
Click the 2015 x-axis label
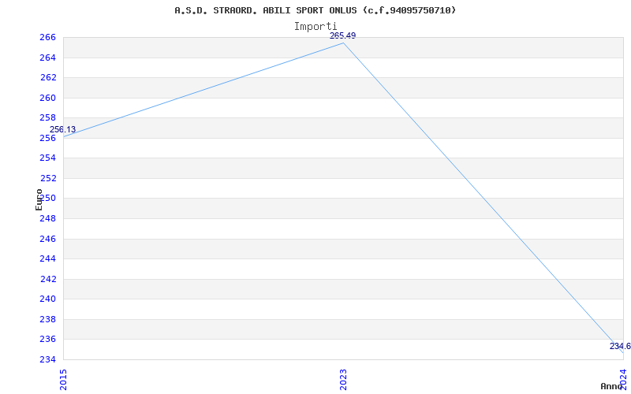(63, 378)
